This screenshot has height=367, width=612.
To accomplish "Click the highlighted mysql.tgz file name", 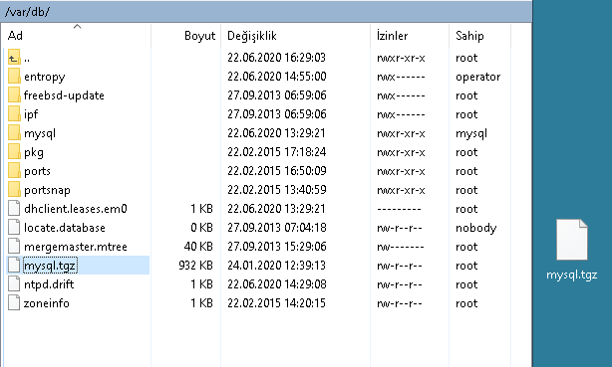I will 50,266.
